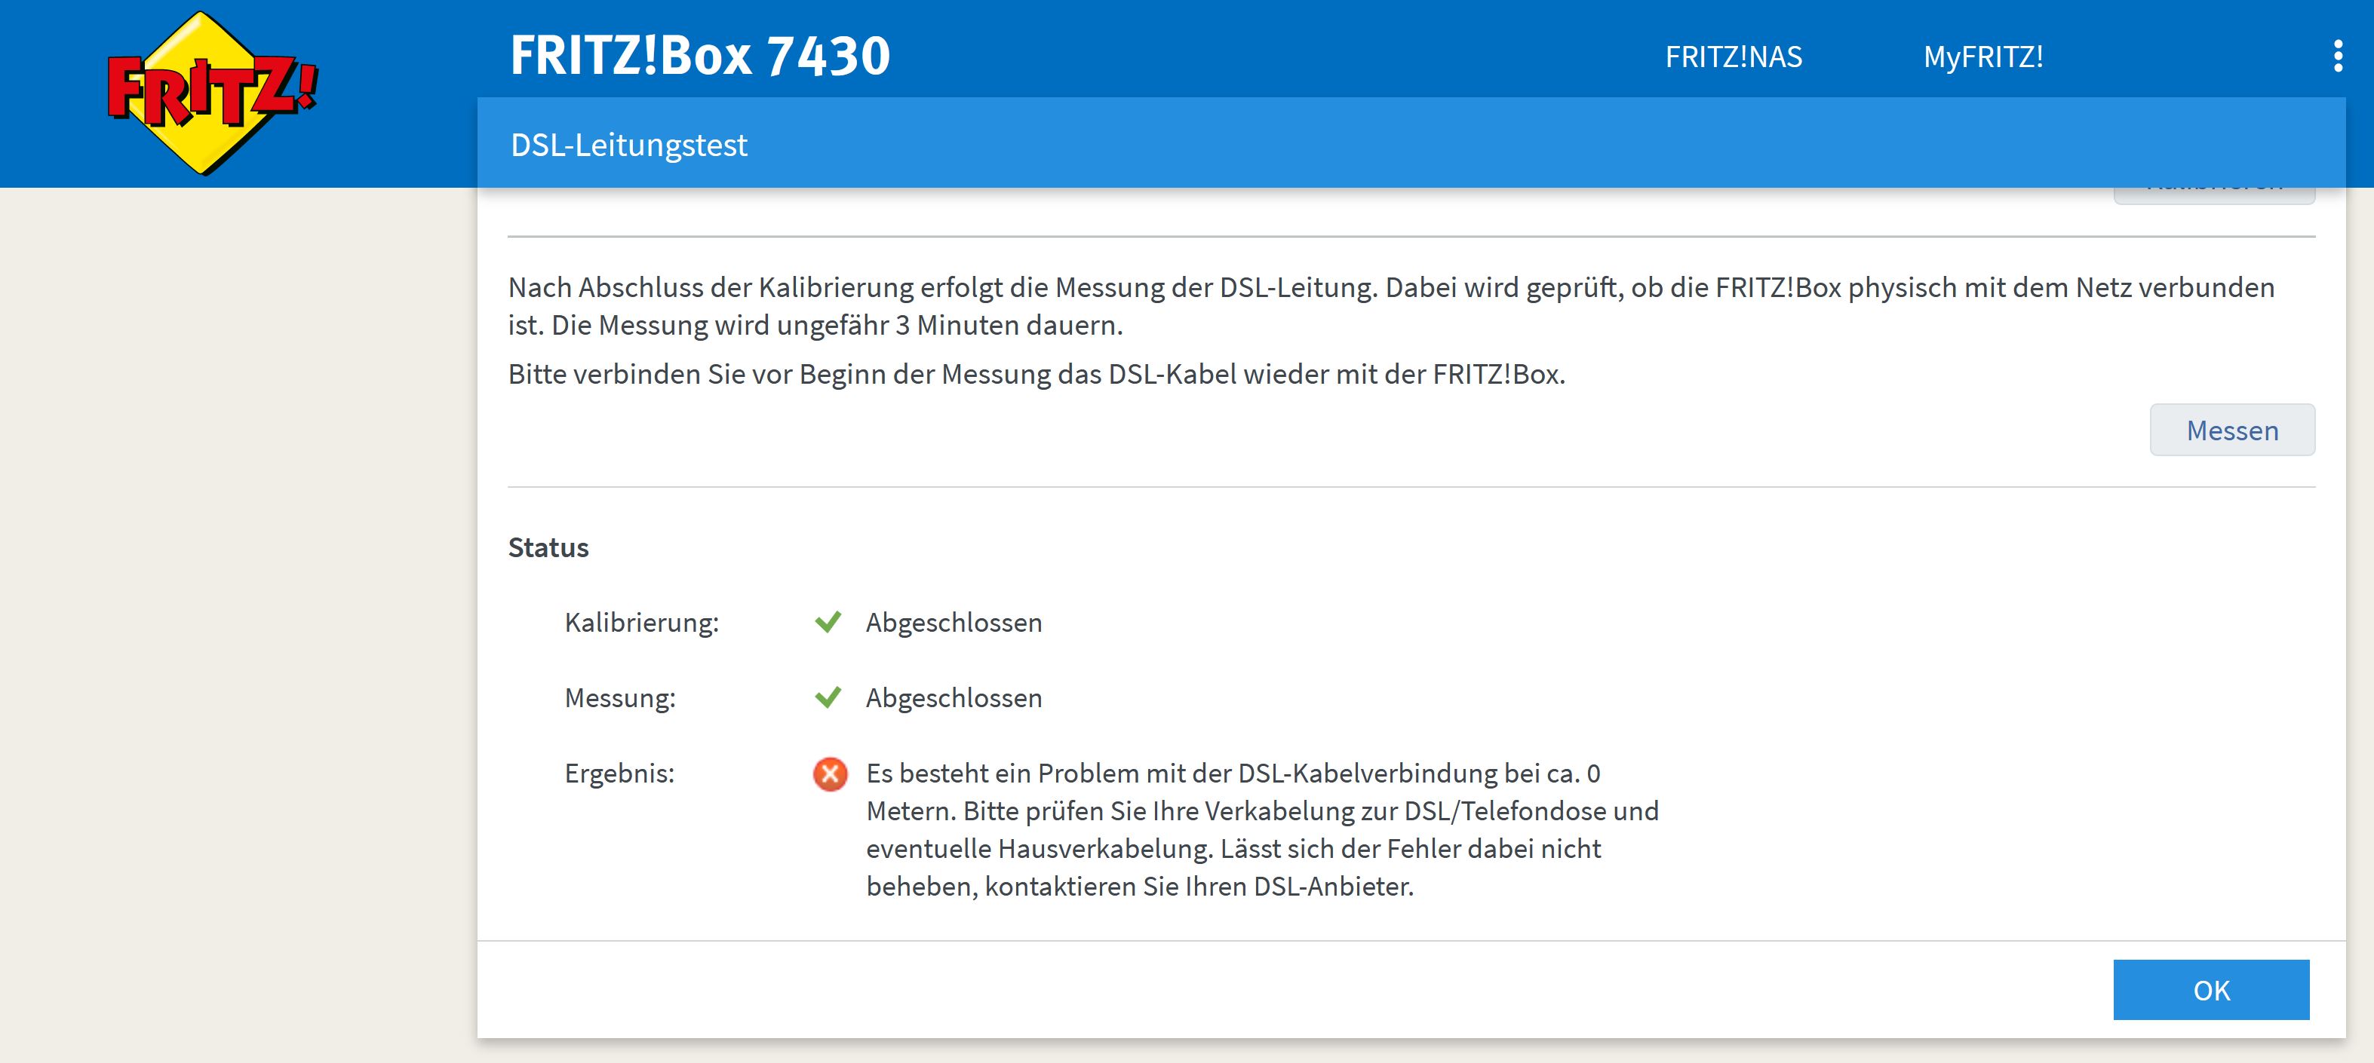The image size is (2374, 1063).
Task: Click the Status section heading
Action: 548,548
